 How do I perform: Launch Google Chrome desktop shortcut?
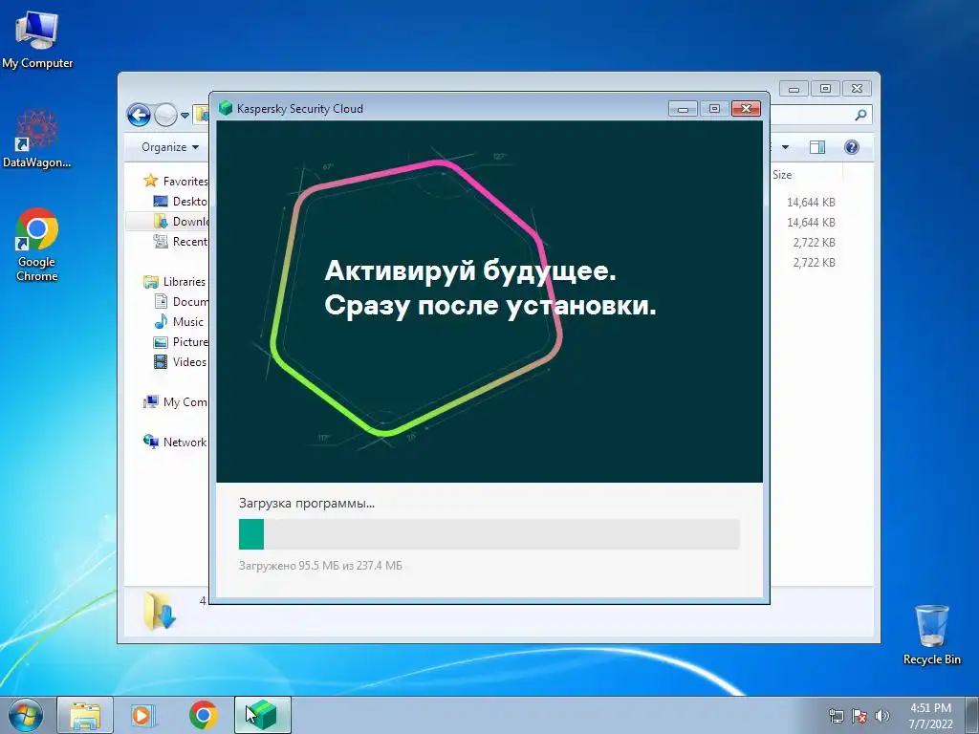tap(37, 244)
